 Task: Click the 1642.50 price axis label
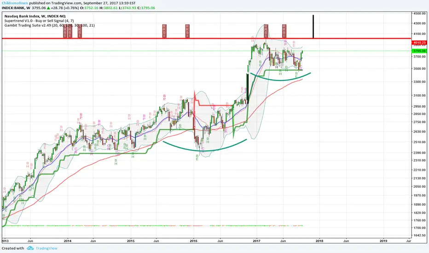[420, 235]
